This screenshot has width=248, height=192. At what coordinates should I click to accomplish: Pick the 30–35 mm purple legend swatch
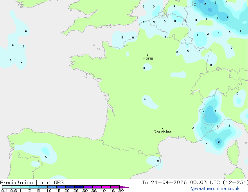coord(88,187)
